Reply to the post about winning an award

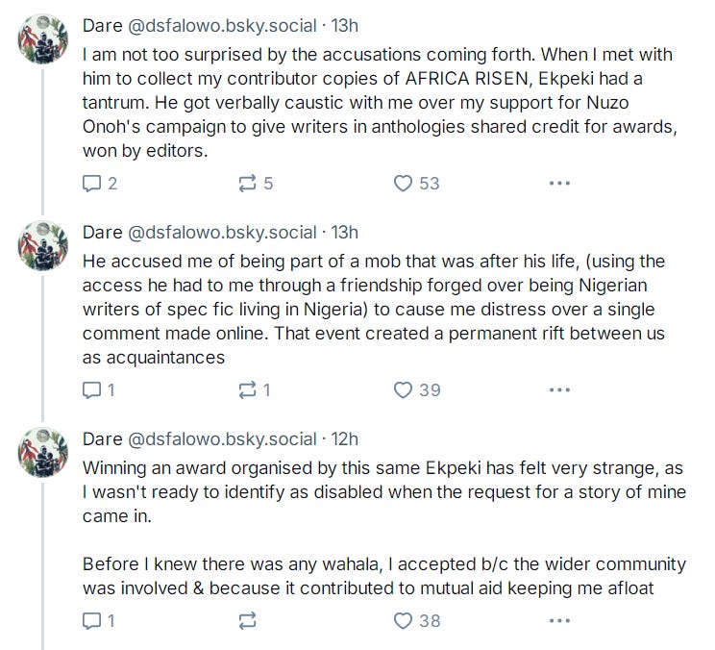tap(92, 621)
